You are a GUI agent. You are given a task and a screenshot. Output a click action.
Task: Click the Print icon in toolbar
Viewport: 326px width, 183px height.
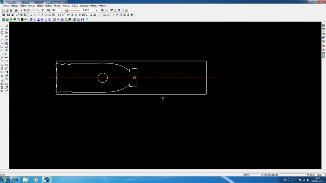[x=16, y=10]
